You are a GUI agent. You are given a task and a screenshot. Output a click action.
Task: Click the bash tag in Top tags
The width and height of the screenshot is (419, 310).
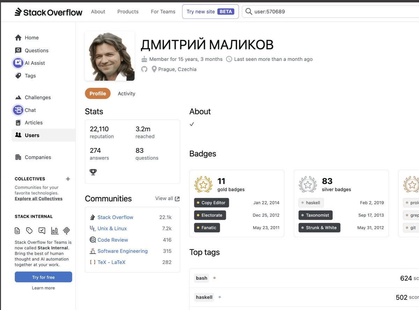click(x=201, y=278)
